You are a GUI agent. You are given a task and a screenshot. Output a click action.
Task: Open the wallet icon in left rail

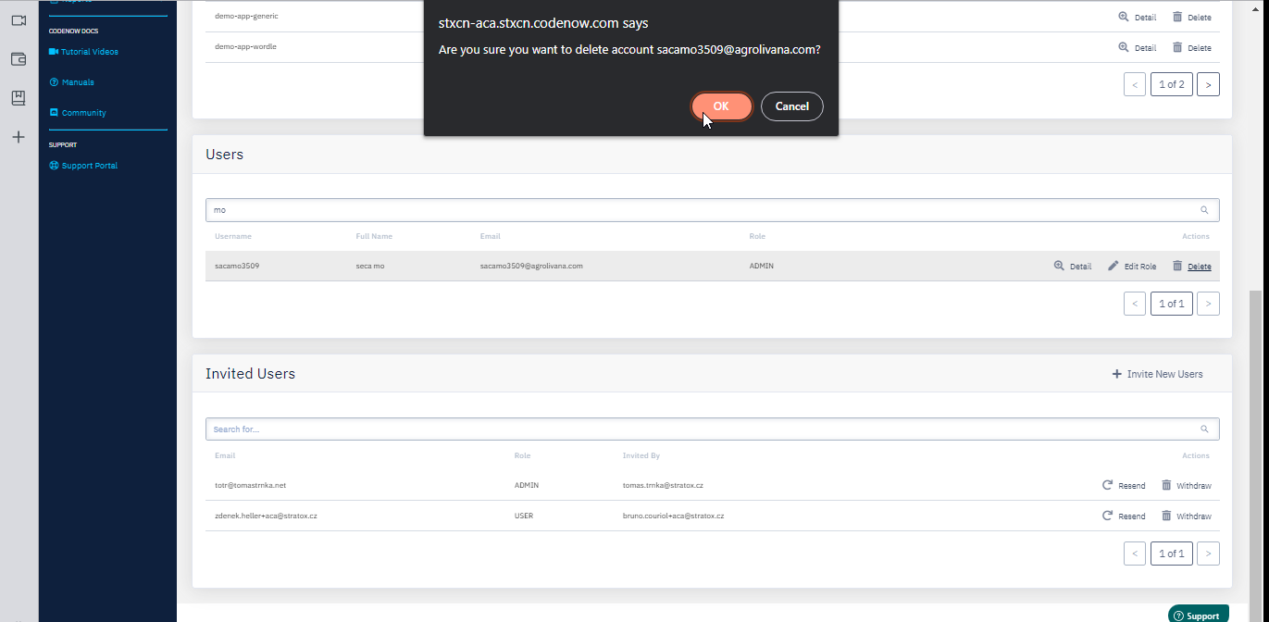pyautogui.click(x=19, y=59)
